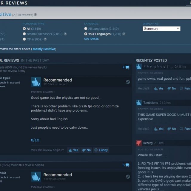Click the 'Recommended' title with 7.0 hrs
Image resolution: width=191 pixels, height=191 pixels.
[x=58, y=175]
